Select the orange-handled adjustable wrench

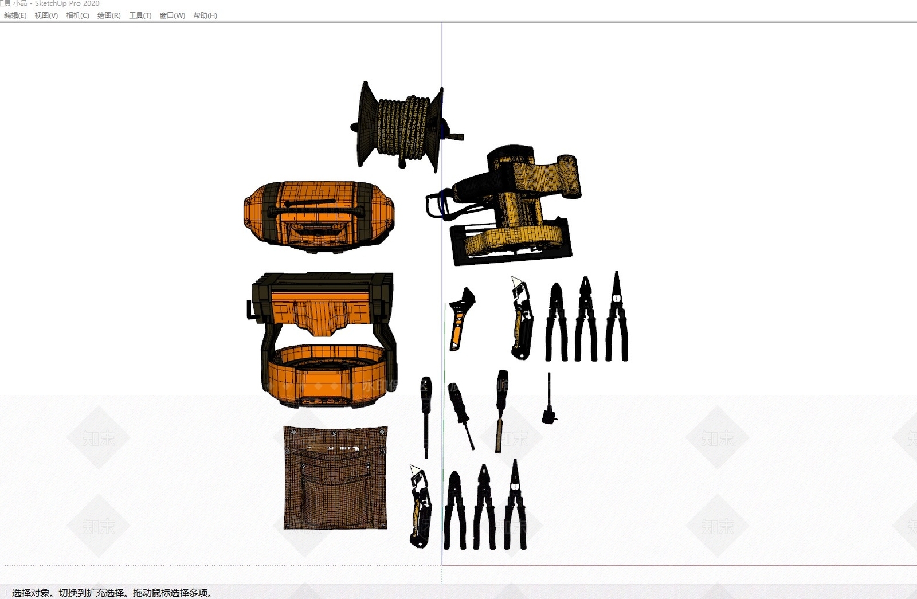(x=462, y=319)
